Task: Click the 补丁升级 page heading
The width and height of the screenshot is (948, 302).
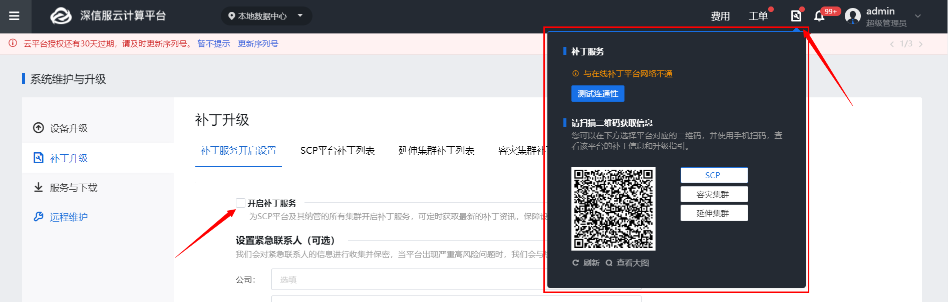Action: click(222, 120)
